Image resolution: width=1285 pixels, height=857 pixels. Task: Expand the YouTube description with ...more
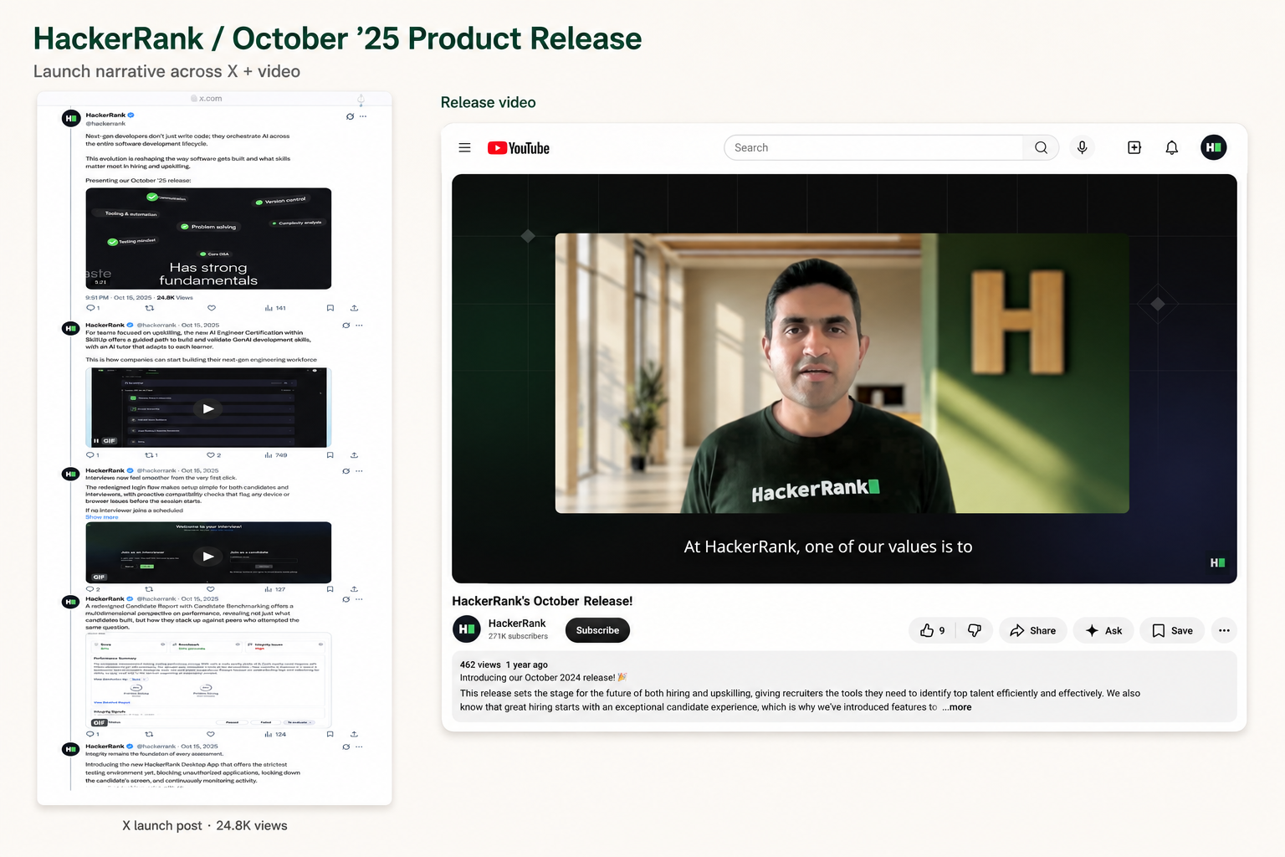coord(957,707)
